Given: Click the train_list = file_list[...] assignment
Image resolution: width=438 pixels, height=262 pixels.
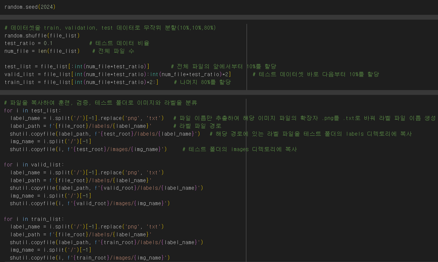Looking at the screenshot, I should (81, 82).
